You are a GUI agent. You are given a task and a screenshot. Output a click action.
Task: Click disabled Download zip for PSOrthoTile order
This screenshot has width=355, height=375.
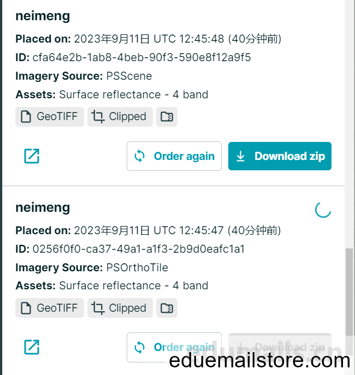click(280, 347)
